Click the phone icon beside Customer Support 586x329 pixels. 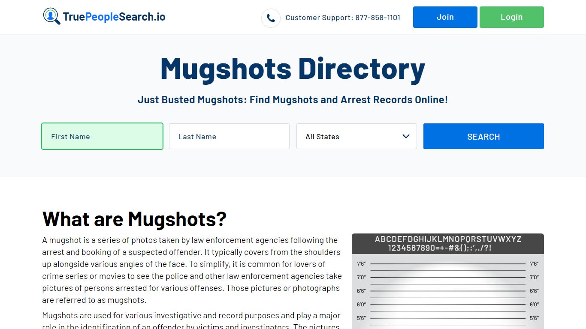[271, 18]
